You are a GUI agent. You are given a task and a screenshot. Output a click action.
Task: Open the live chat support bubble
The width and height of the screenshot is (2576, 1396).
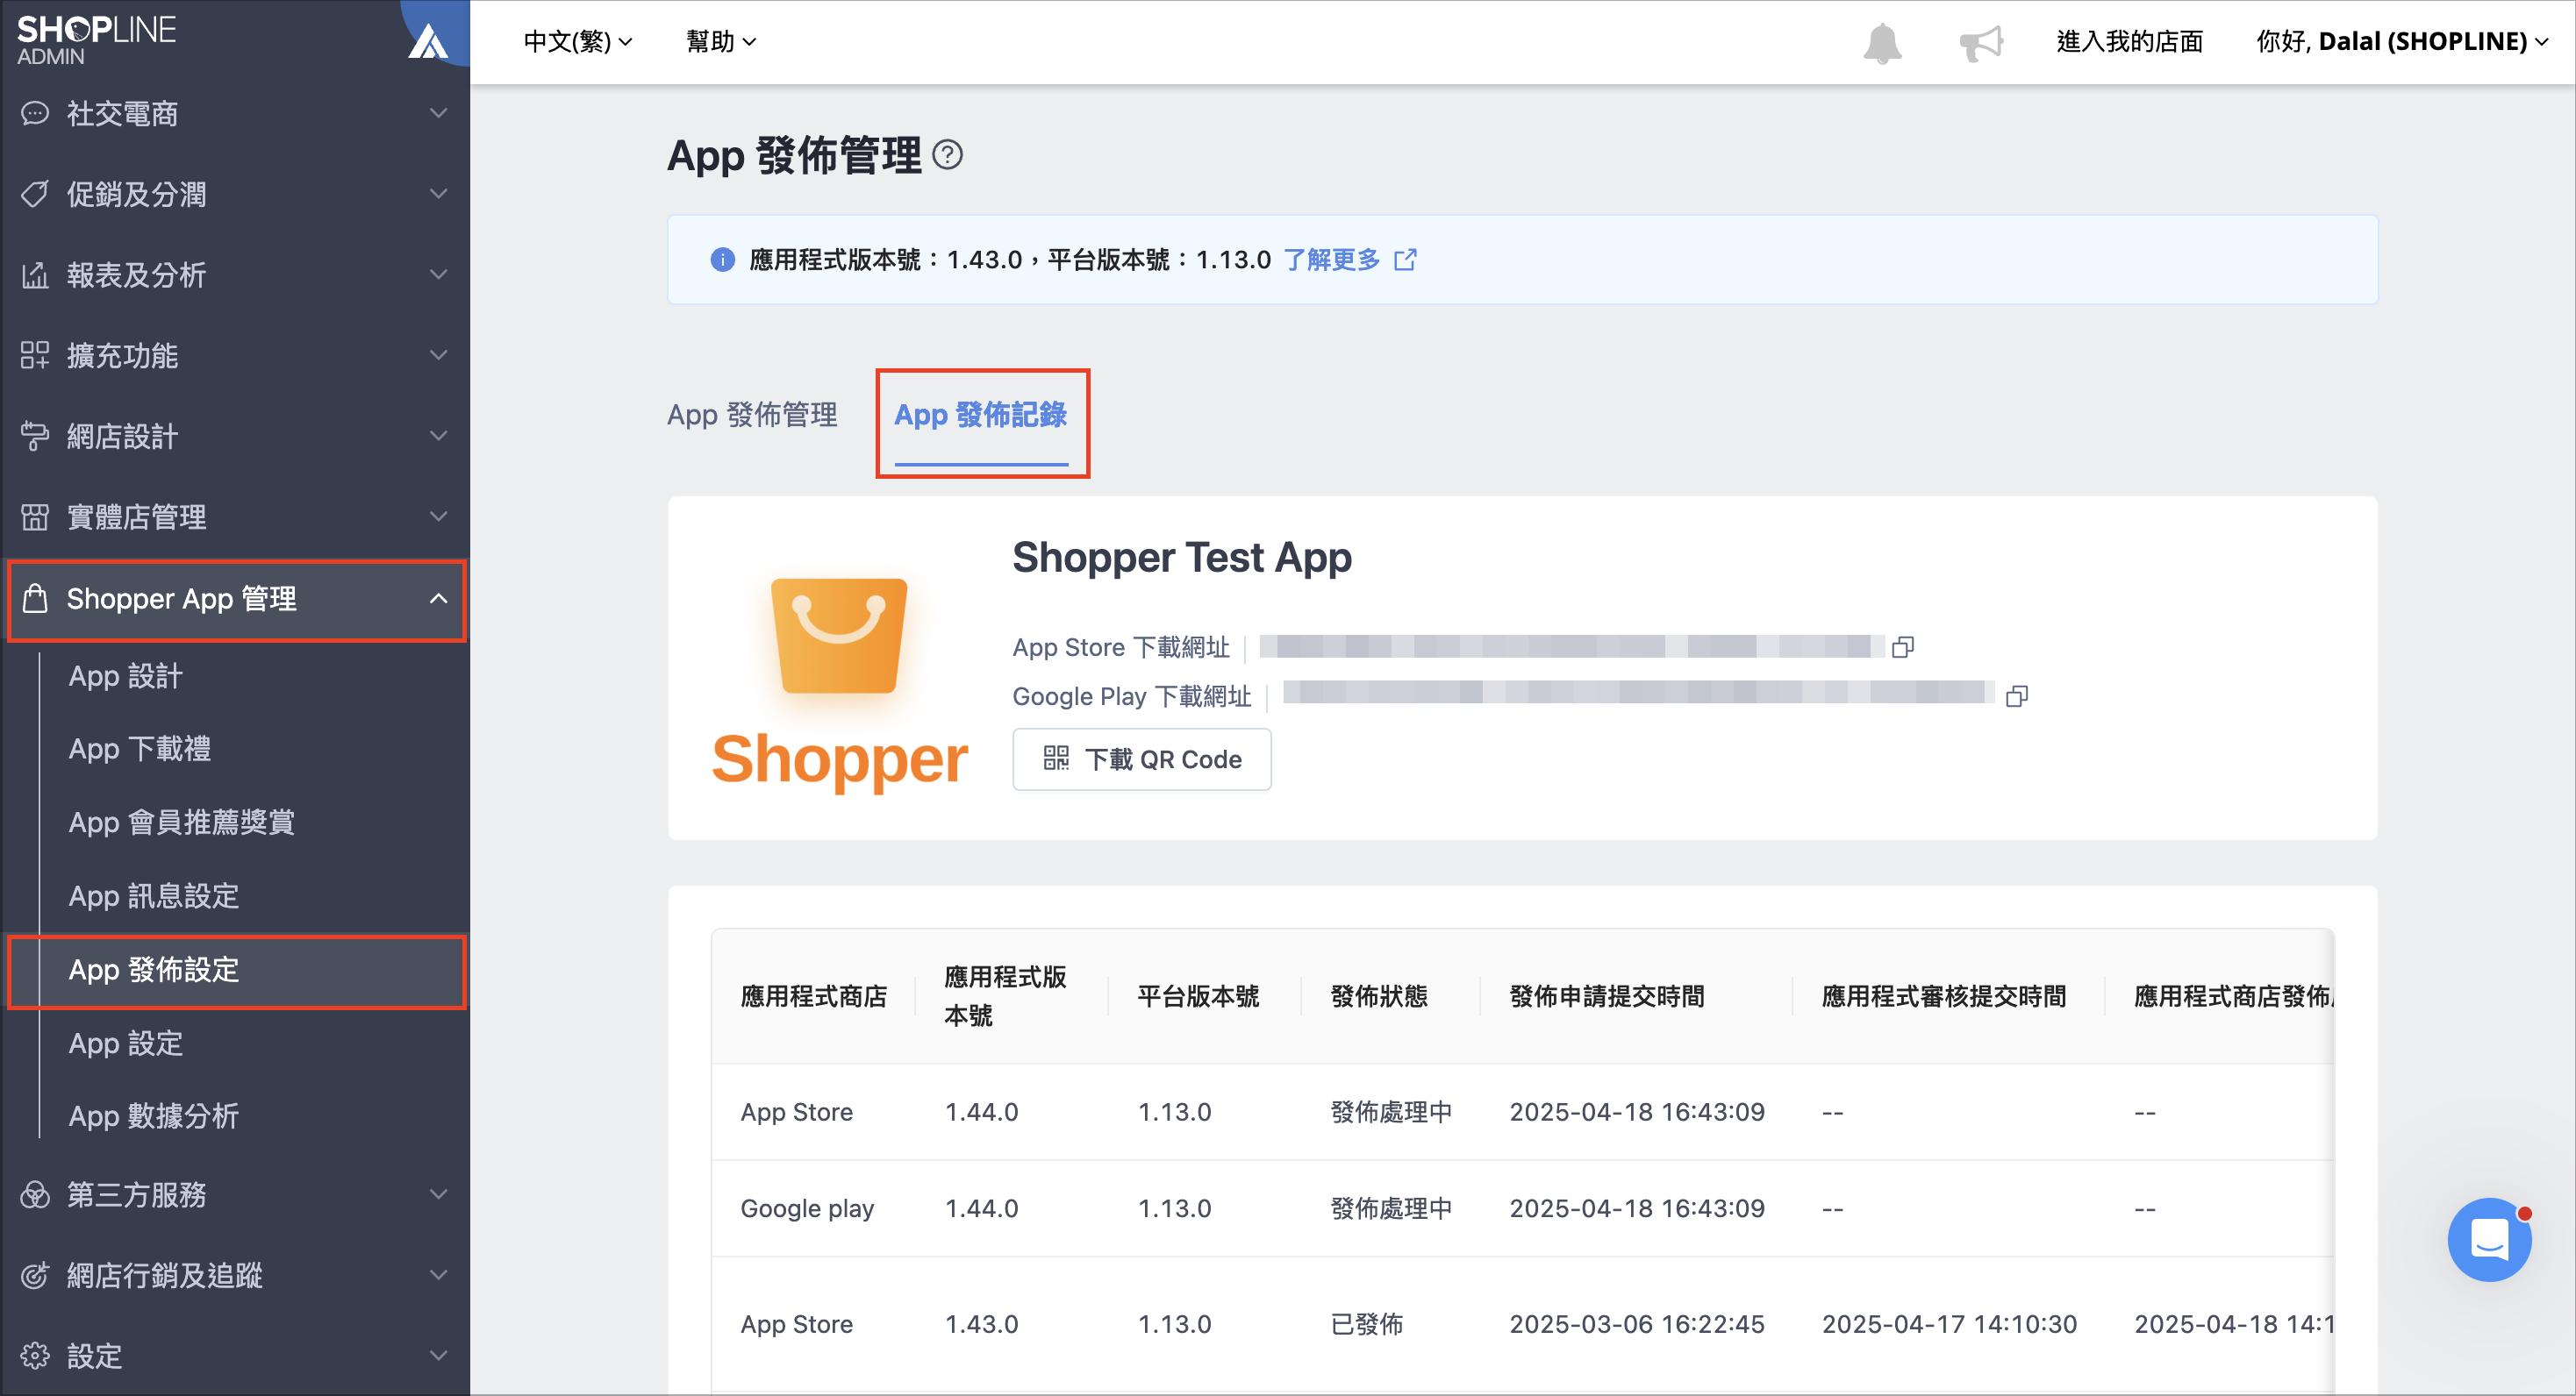[2489, 1239]
